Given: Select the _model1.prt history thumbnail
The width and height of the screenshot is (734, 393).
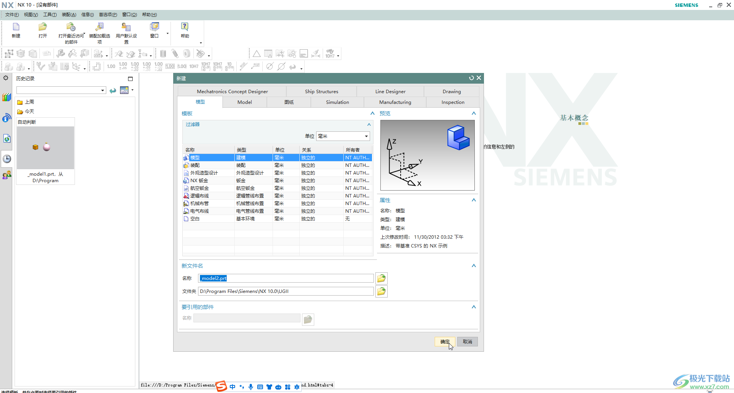Looking at the screenshot, I should tap(45, 147).
